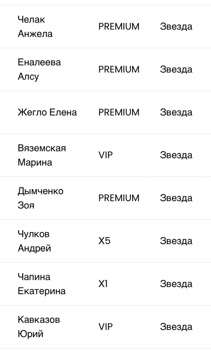
Task: Select the name Кавказов Юрий
Action: (x=39, y=327)
